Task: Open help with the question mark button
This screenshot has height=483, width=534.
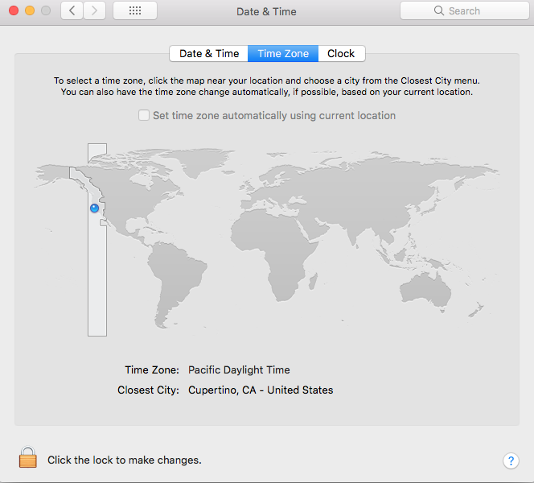Action: click(x=511, y=460)
